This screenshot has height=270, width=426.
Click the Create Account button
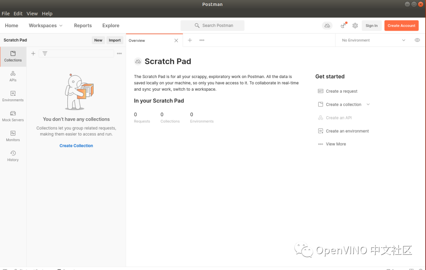pyautogui.click(x=401, y=26)
